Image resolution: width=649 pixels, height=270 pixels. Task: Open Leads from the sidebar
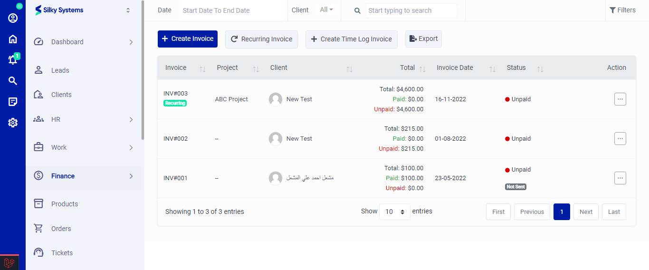point(60,70)
